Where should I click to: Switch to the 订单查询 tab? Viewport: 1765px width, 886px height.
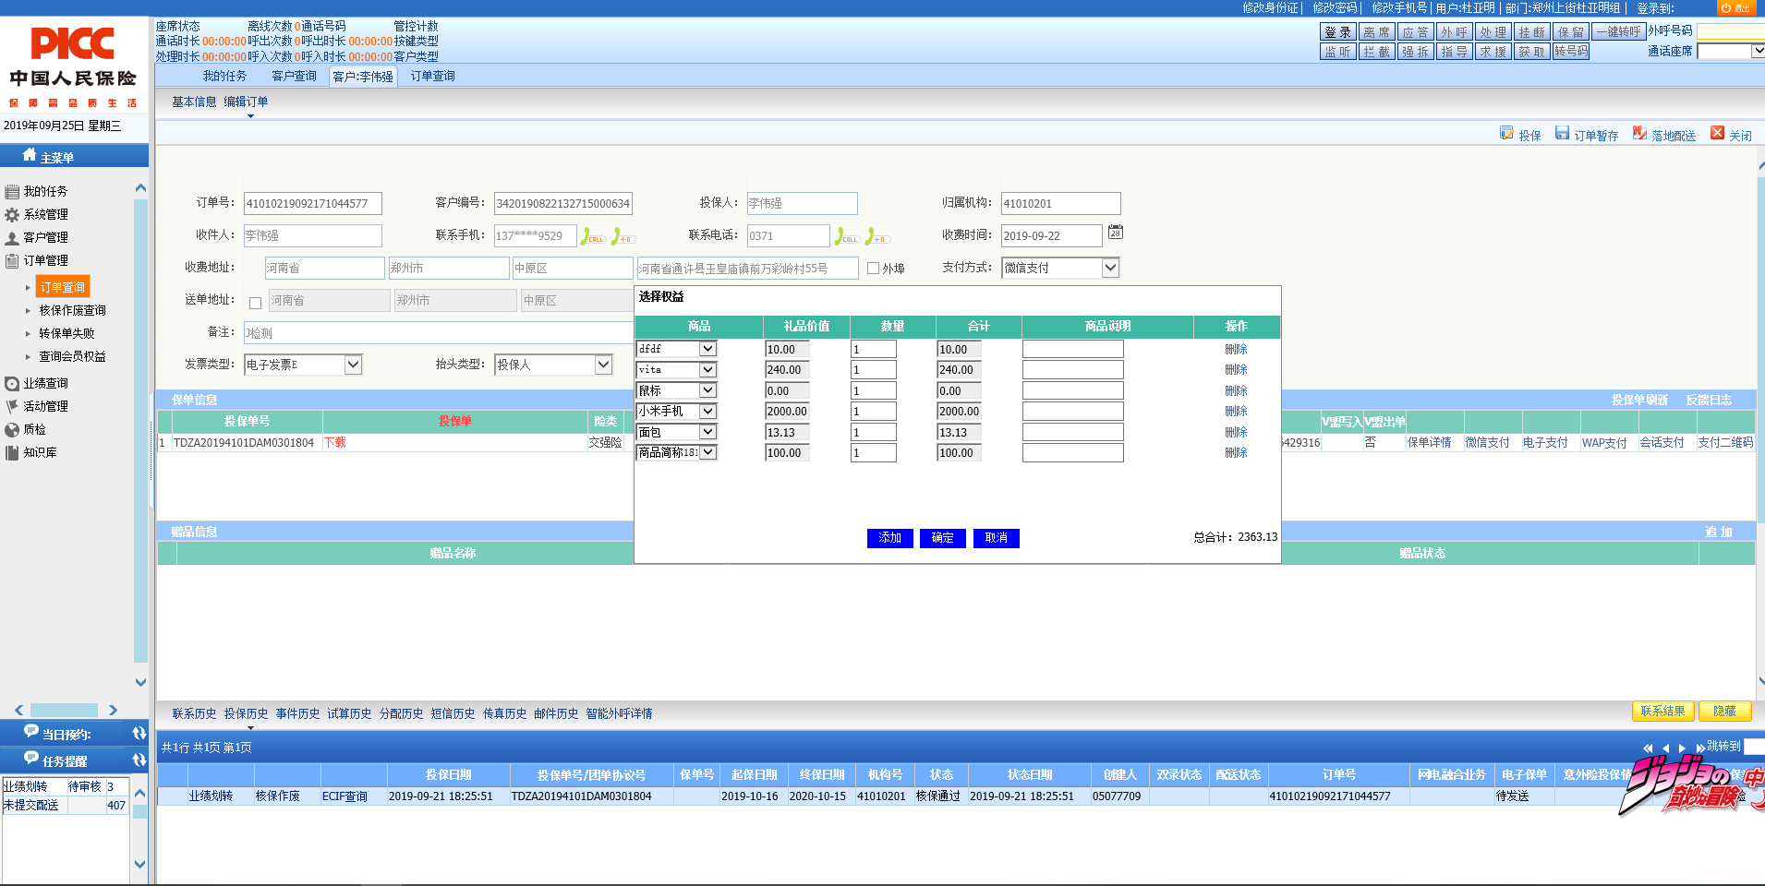point(432,76)
